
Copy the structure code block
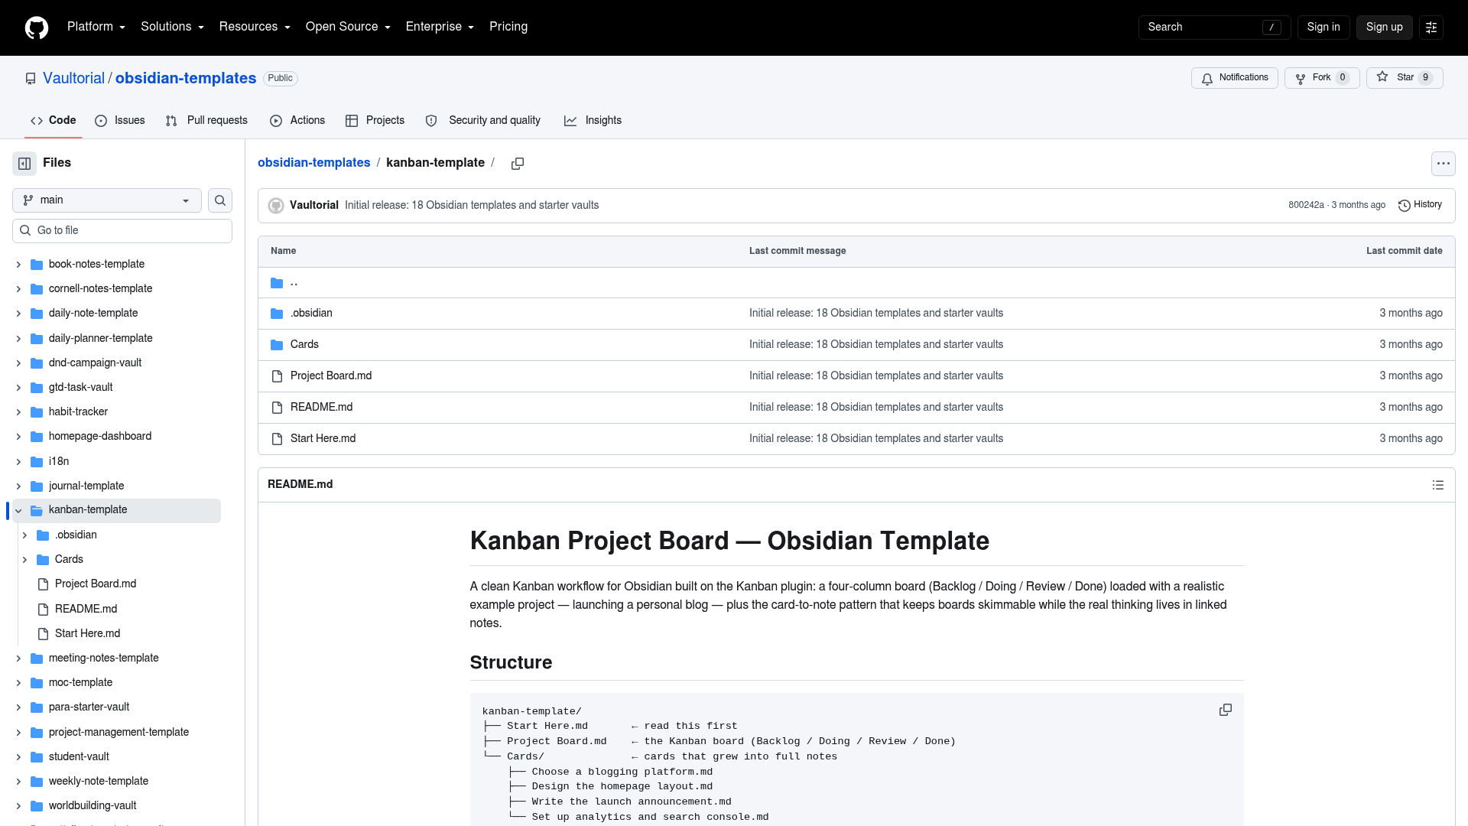[x=1225, y=710]
